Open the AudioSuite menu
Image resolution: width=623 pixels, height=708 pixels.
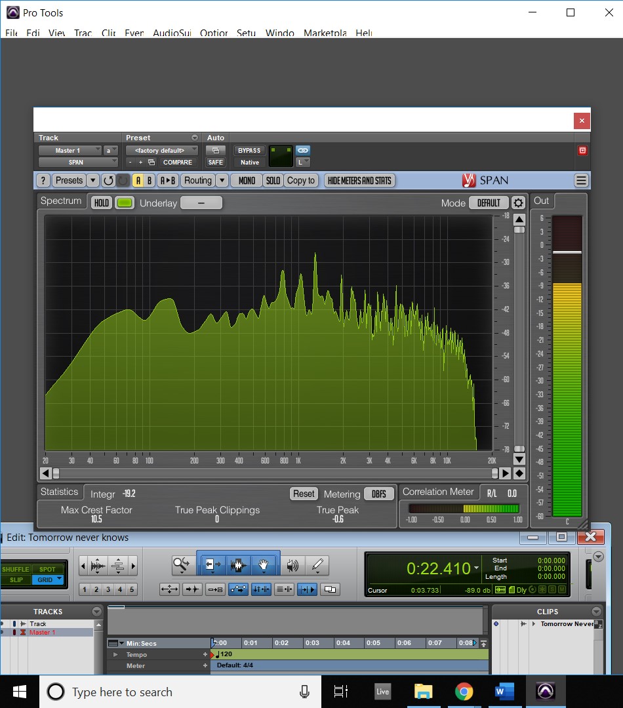pos(172,33)
